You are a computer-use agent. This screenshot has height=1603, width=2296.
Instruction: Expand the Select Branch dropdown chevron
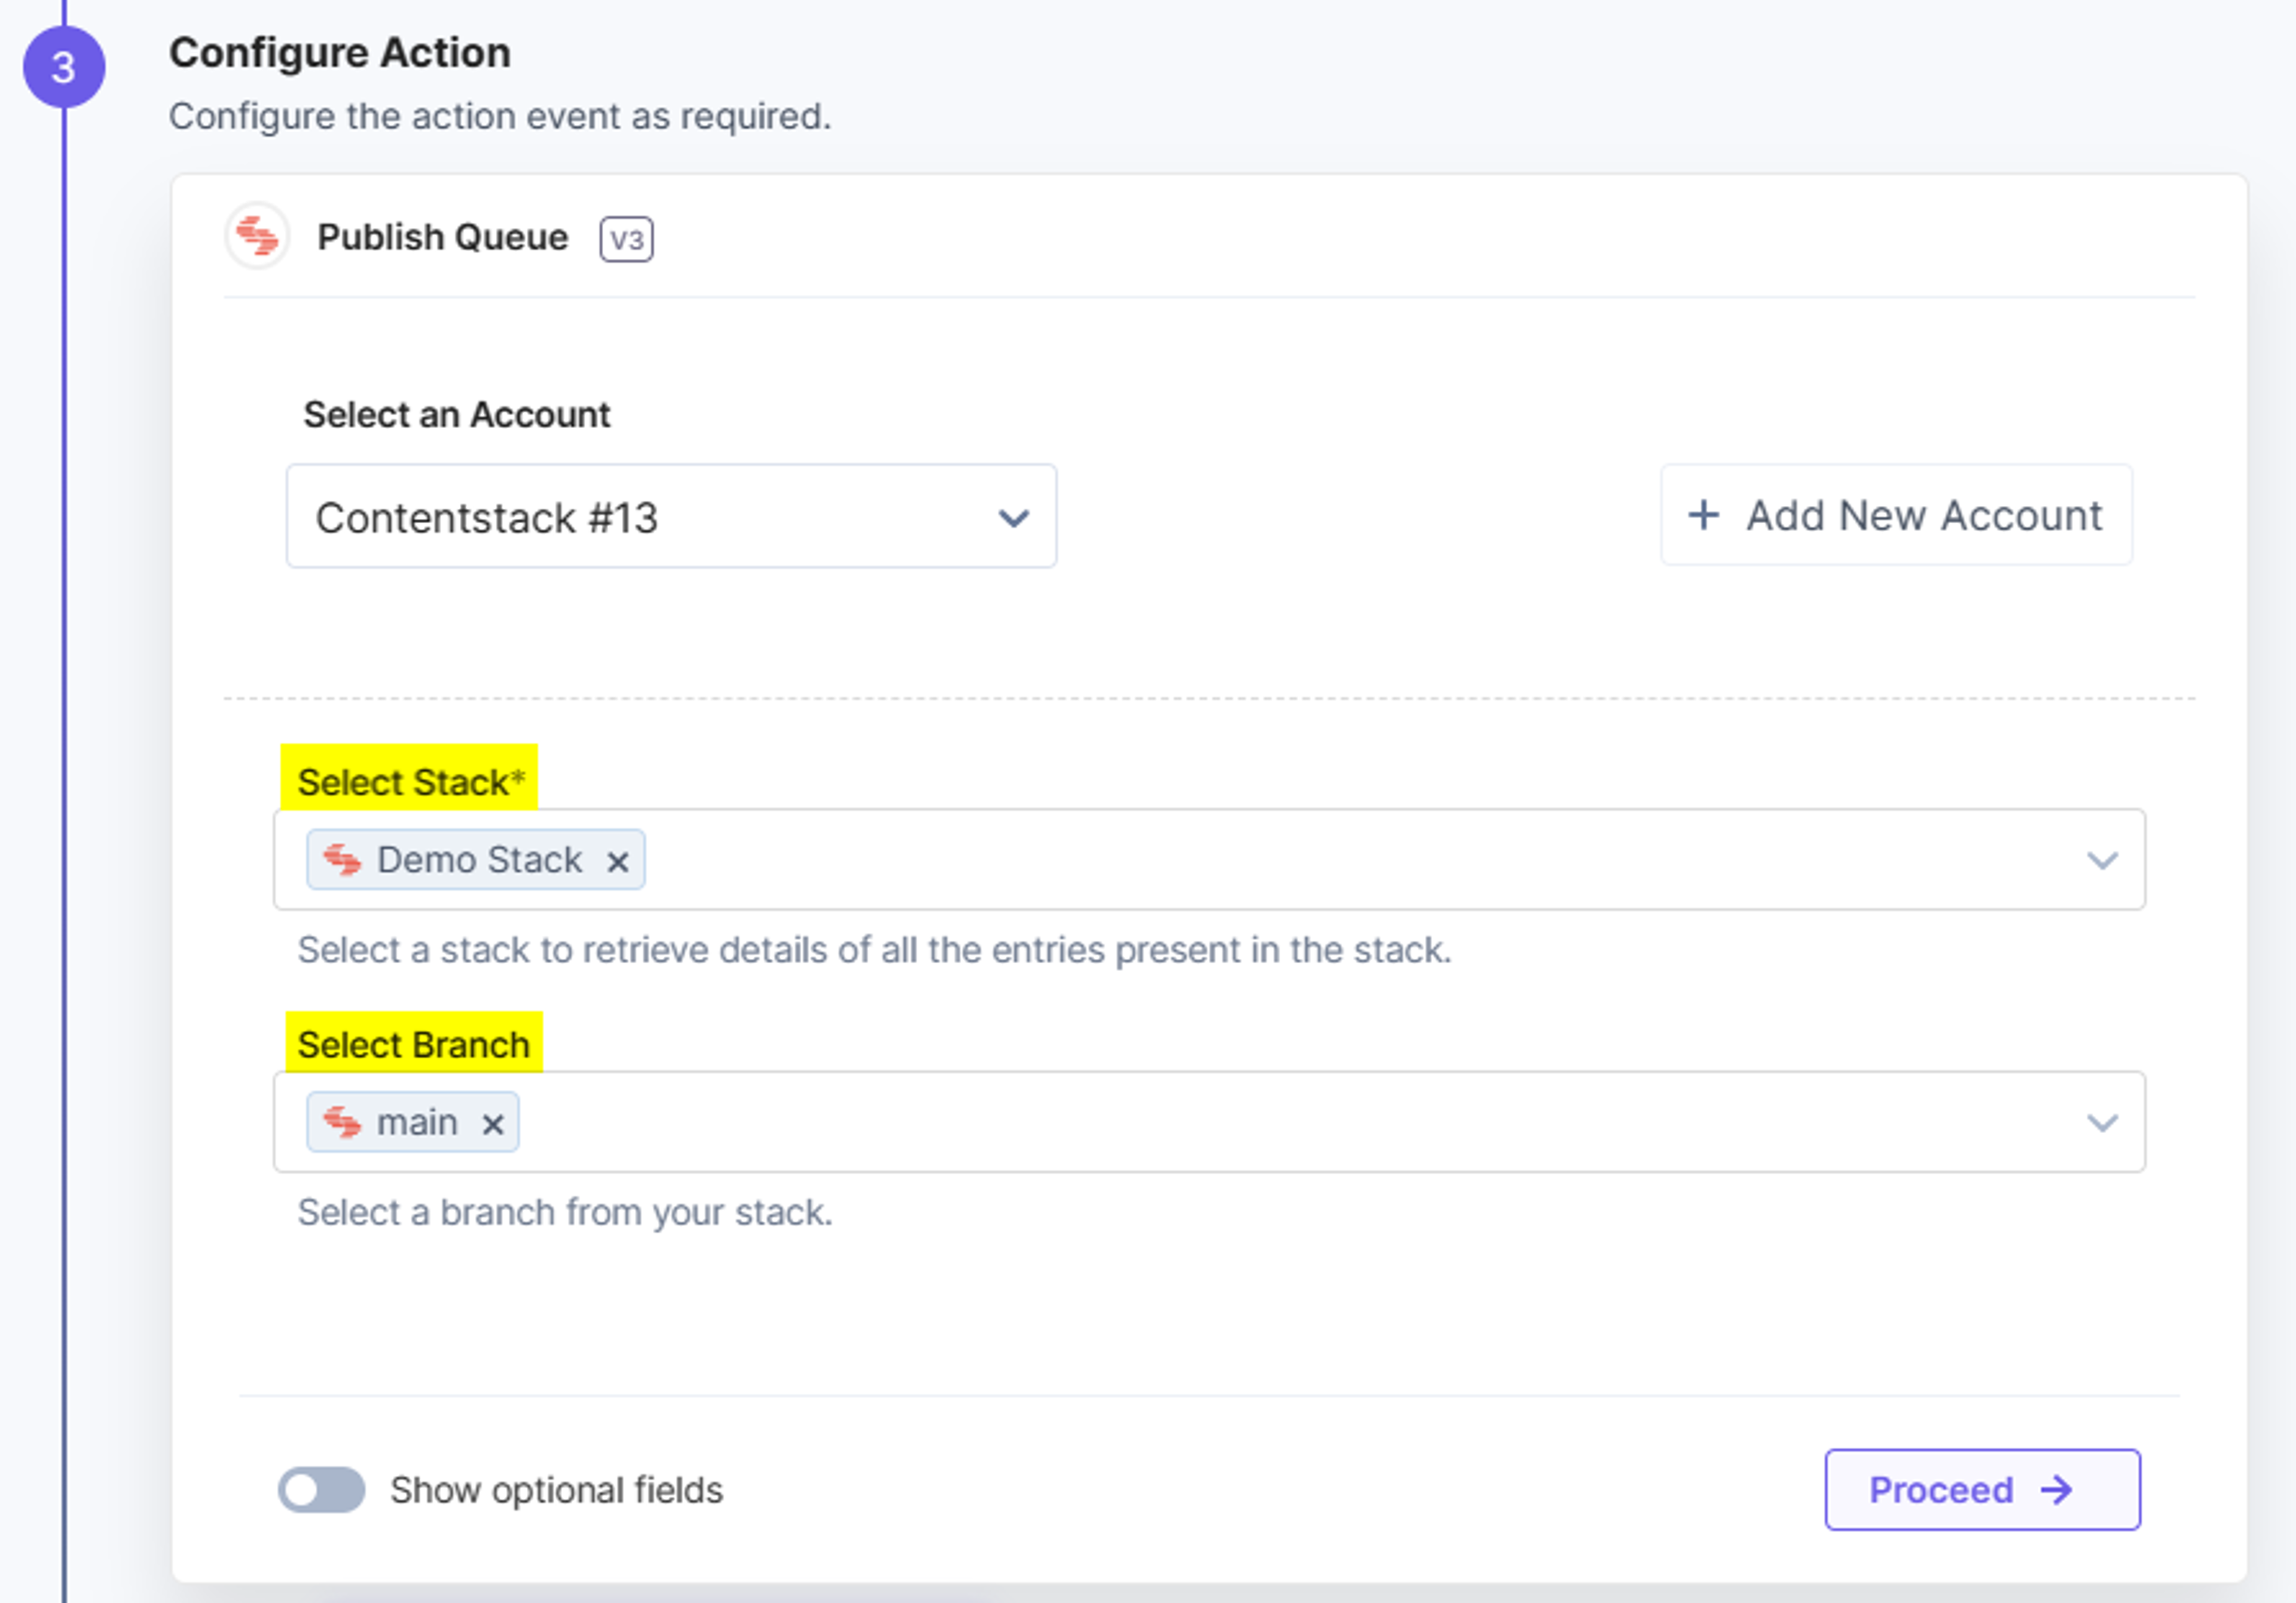click(2102, 1124)
